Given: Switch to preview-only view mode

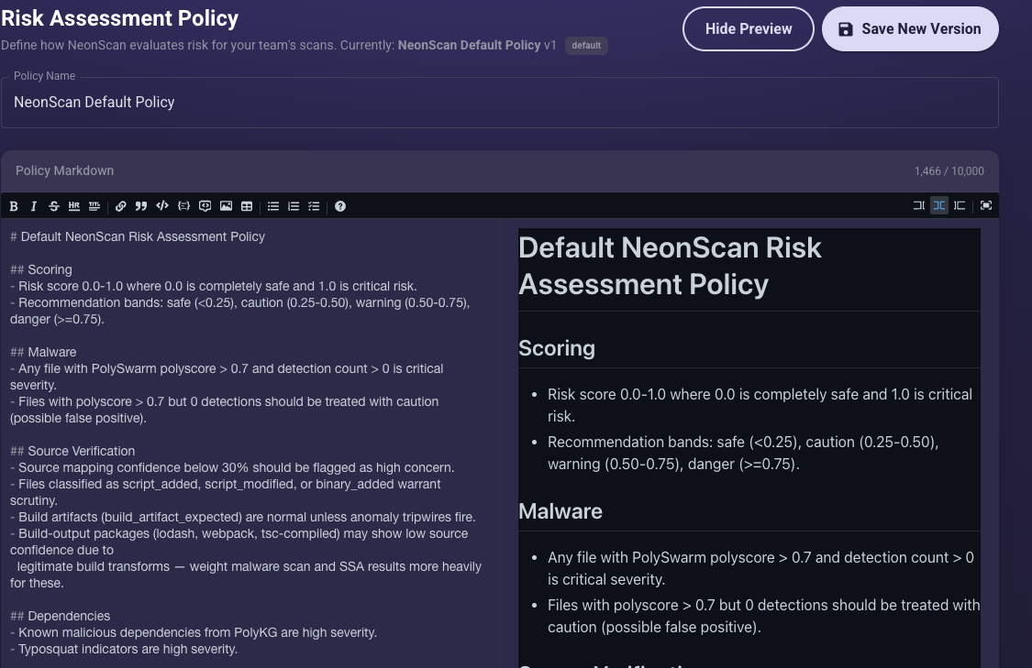Looking at the screenshot, I should coord(960,206).
